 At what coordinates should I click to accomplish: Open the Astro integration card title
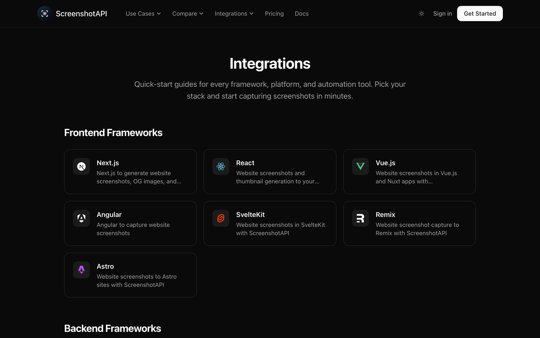pos(105,266)
